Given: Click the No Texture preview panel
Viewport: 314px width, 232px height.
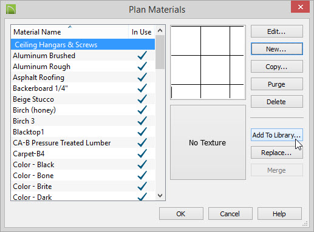Looking at the screenshot, I should pos(208,142).
